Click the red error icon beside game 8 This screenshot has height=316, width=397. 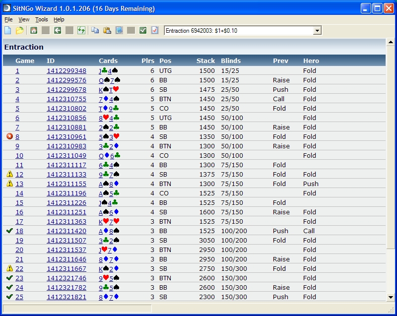[x=9, y=136]
